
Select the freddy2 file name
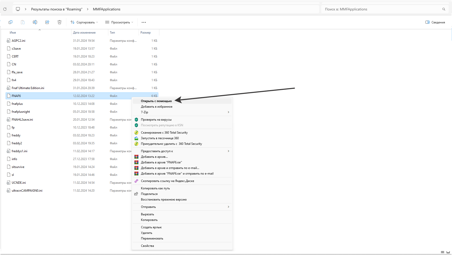coord(17,143)
